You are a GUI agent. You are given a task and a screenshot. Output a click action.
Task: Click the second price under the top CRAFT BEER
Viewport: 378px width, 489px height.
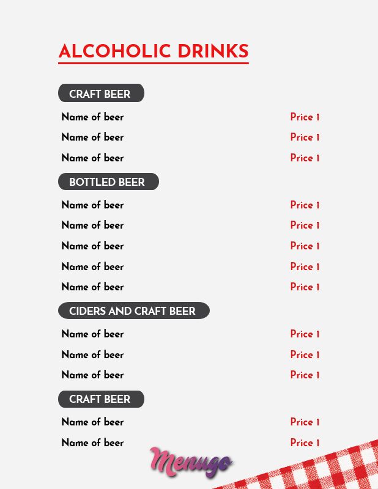pyautogui.click(x=305, y=137)
